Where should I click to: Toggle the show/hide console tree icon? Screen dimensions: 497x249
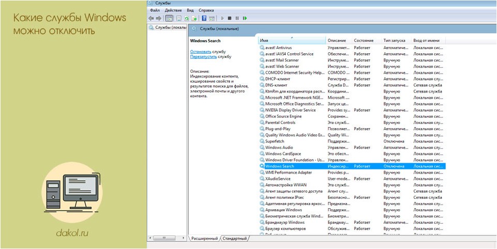point(169,19)
